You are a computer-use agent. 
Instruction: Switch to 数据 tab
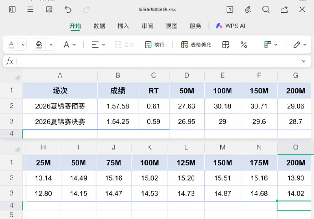click(99, 26)
